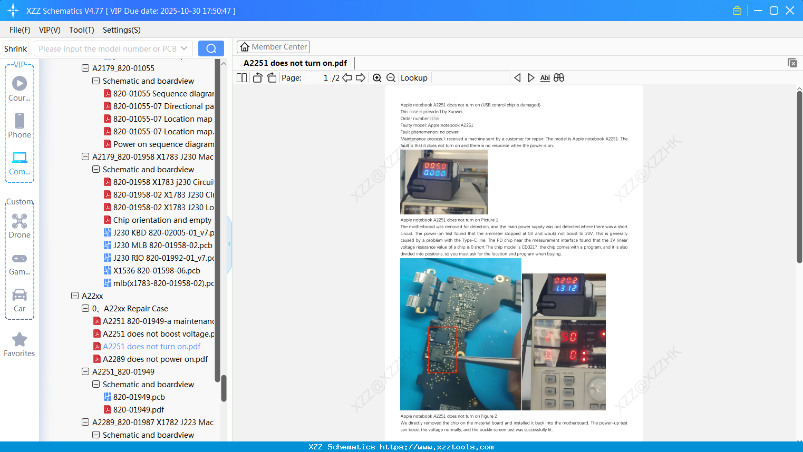Collapse Schematic and boardview under A2289_820-01987

(x=96, y=435)
